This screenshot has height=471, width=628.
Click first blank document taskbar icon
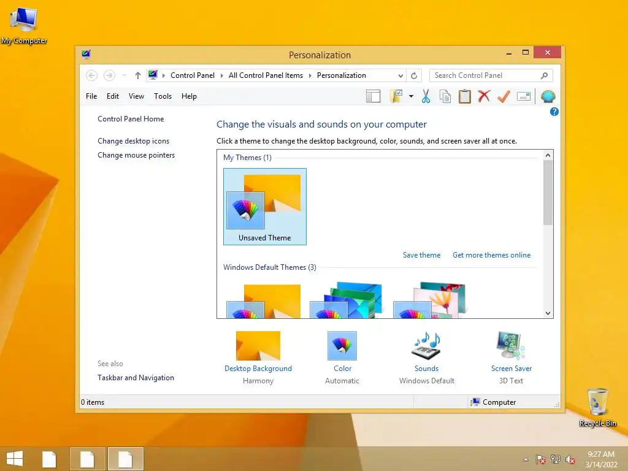(49, 459)
